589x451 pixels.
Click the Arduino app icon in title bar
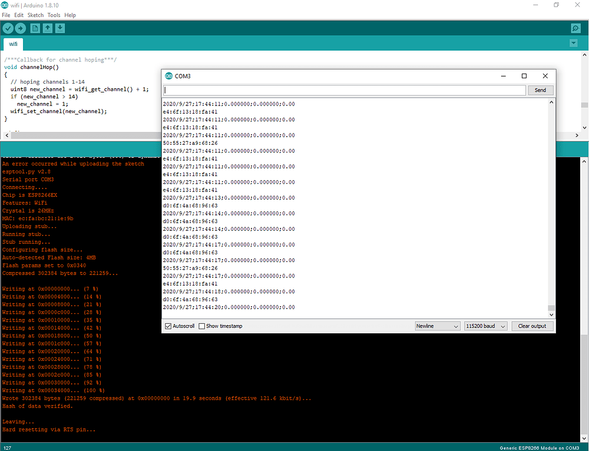pos(5,5)
